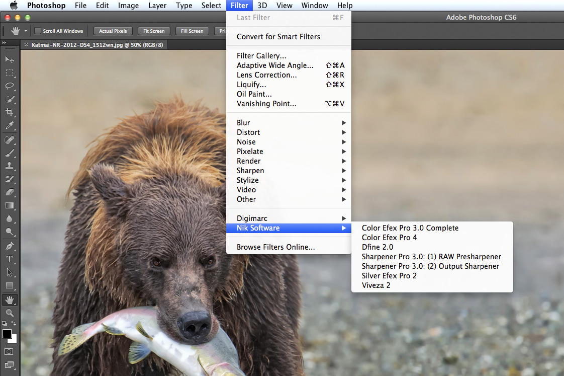The height and width of the screenshot is (376, 564).
Task: Expand the Sharpen submenu
Action: click(x=289, y=170)
